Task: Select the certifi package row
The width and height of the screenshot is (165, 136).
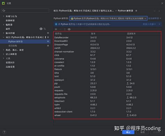Action: [107, 48]
